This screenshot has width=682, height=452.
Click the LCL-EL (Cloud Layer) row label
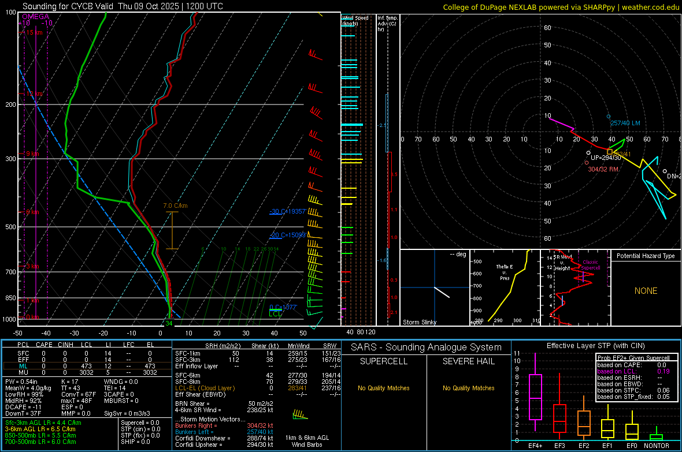205,388
